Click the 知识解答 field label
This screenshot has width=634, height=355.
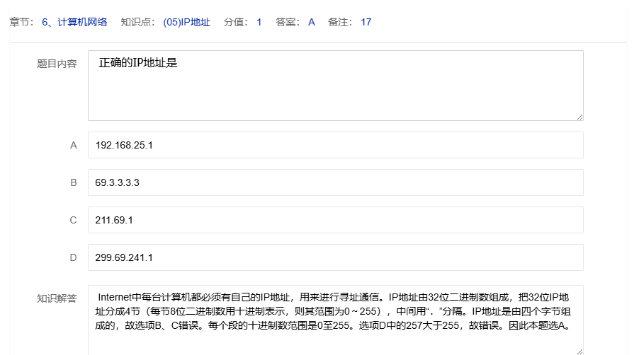57,298
